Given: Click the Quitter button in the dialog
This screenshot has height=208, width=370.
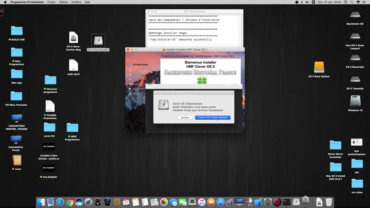Looking at the screenshot, I should tap(185, 118).
